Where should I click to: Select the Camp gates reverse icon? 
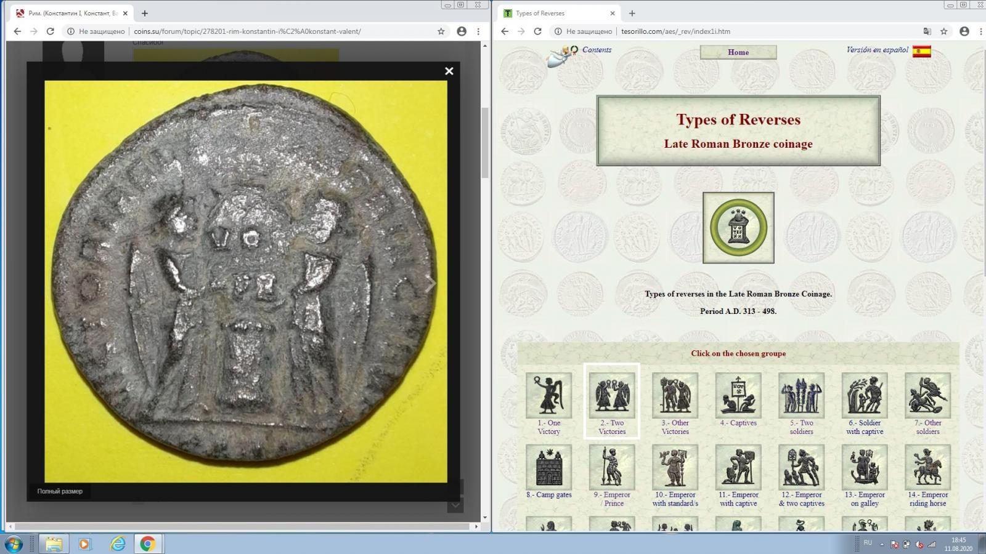[x=548, y=467]
